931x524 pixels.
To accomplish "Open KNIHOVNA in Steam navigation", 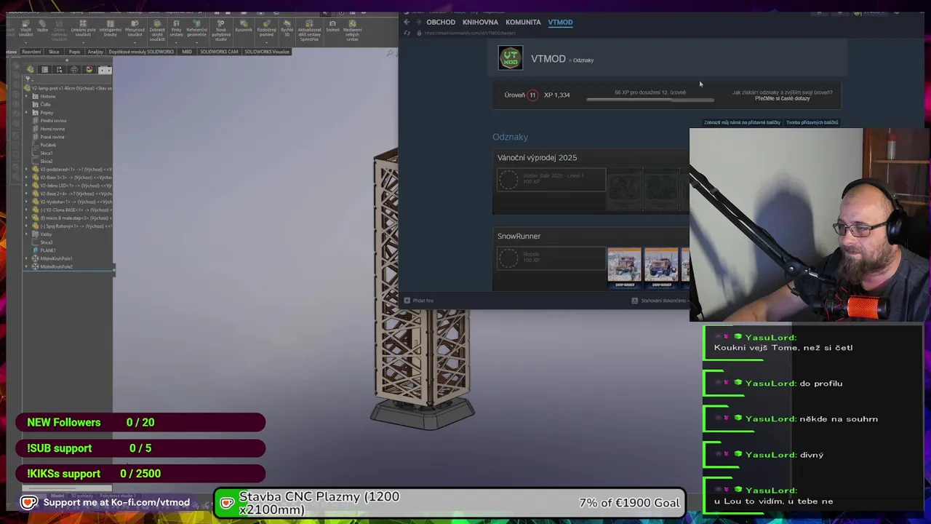I will (x=480, y=22).
